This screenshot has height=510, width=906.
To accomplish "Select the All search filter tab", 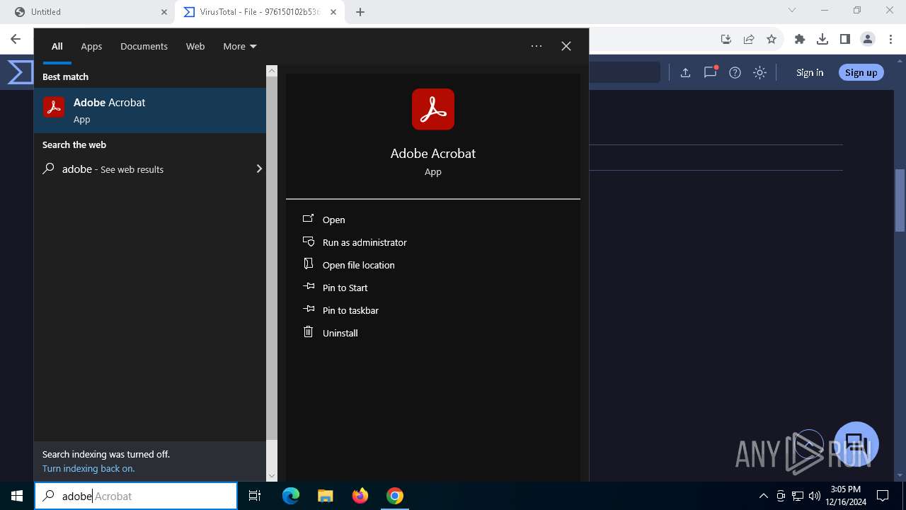I will 57,46.
